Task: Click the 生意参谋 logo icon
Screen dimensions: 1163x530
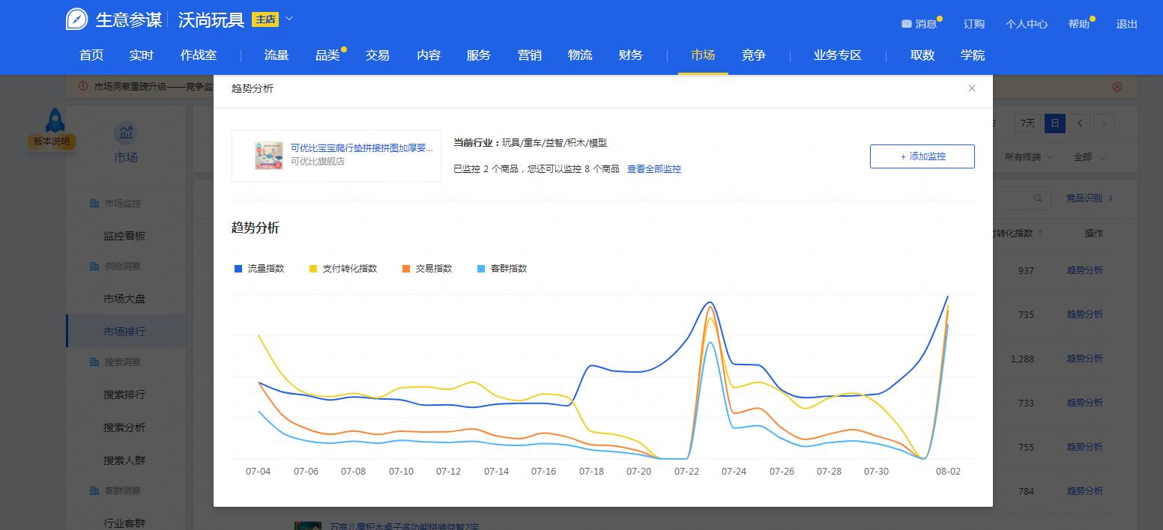Action: 76,19
